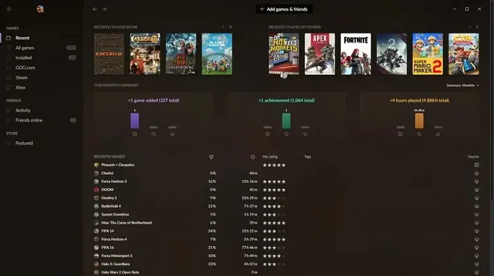This screenshot has width=494, height=276.
Task: Open Destiny 2 list entry
Action: point(286,198)
